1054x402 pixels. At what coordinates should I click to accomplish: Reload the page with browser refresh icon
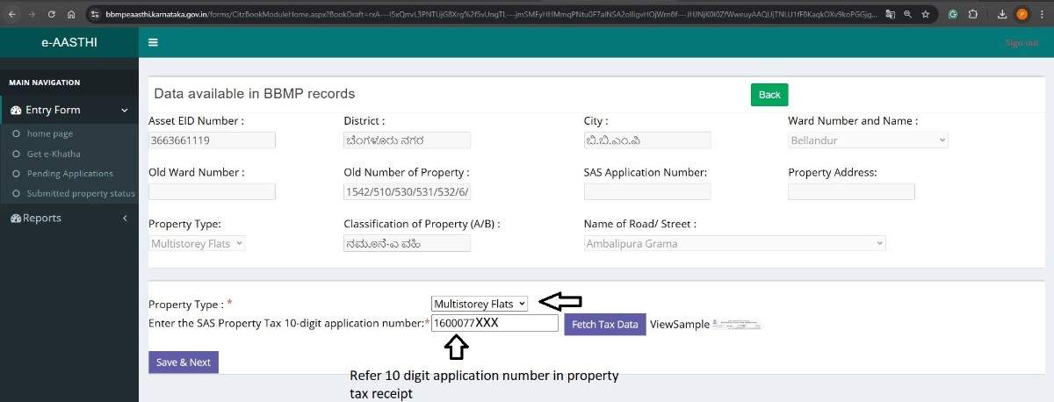(52, 14)
